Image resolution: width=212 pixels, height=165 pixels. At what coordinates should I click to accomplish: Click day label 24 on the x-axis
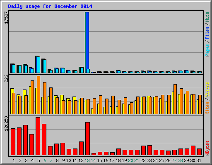tap(155, 160)
